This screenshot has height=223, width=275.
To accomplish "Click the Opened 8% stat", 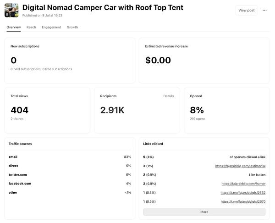I will [197, 110].
